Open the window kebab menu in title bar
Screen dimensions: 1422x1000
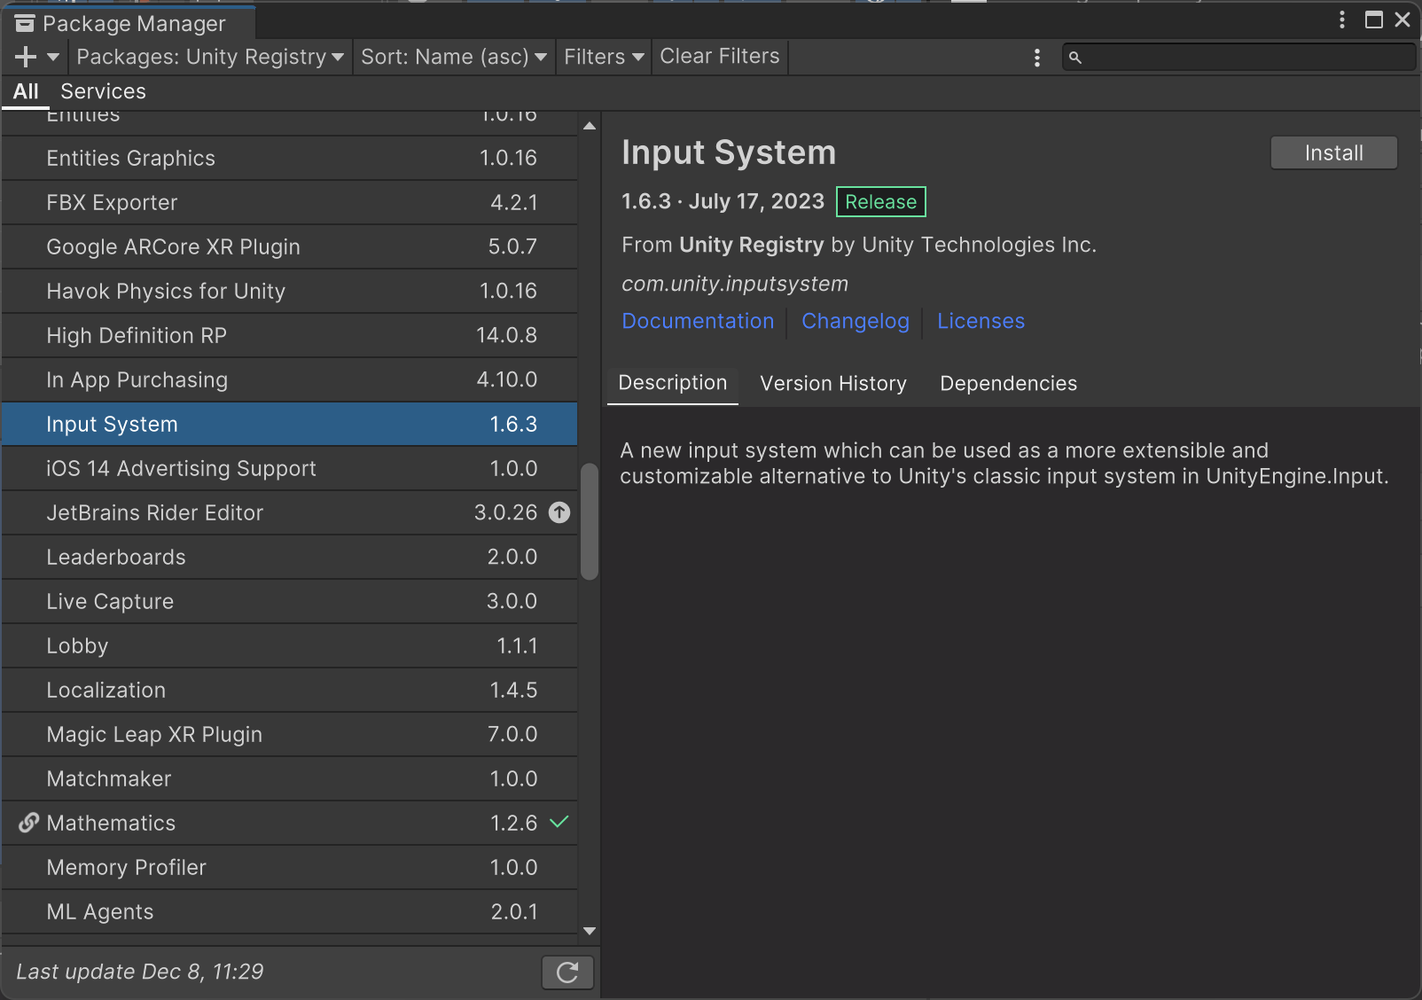click(1342, 20)
